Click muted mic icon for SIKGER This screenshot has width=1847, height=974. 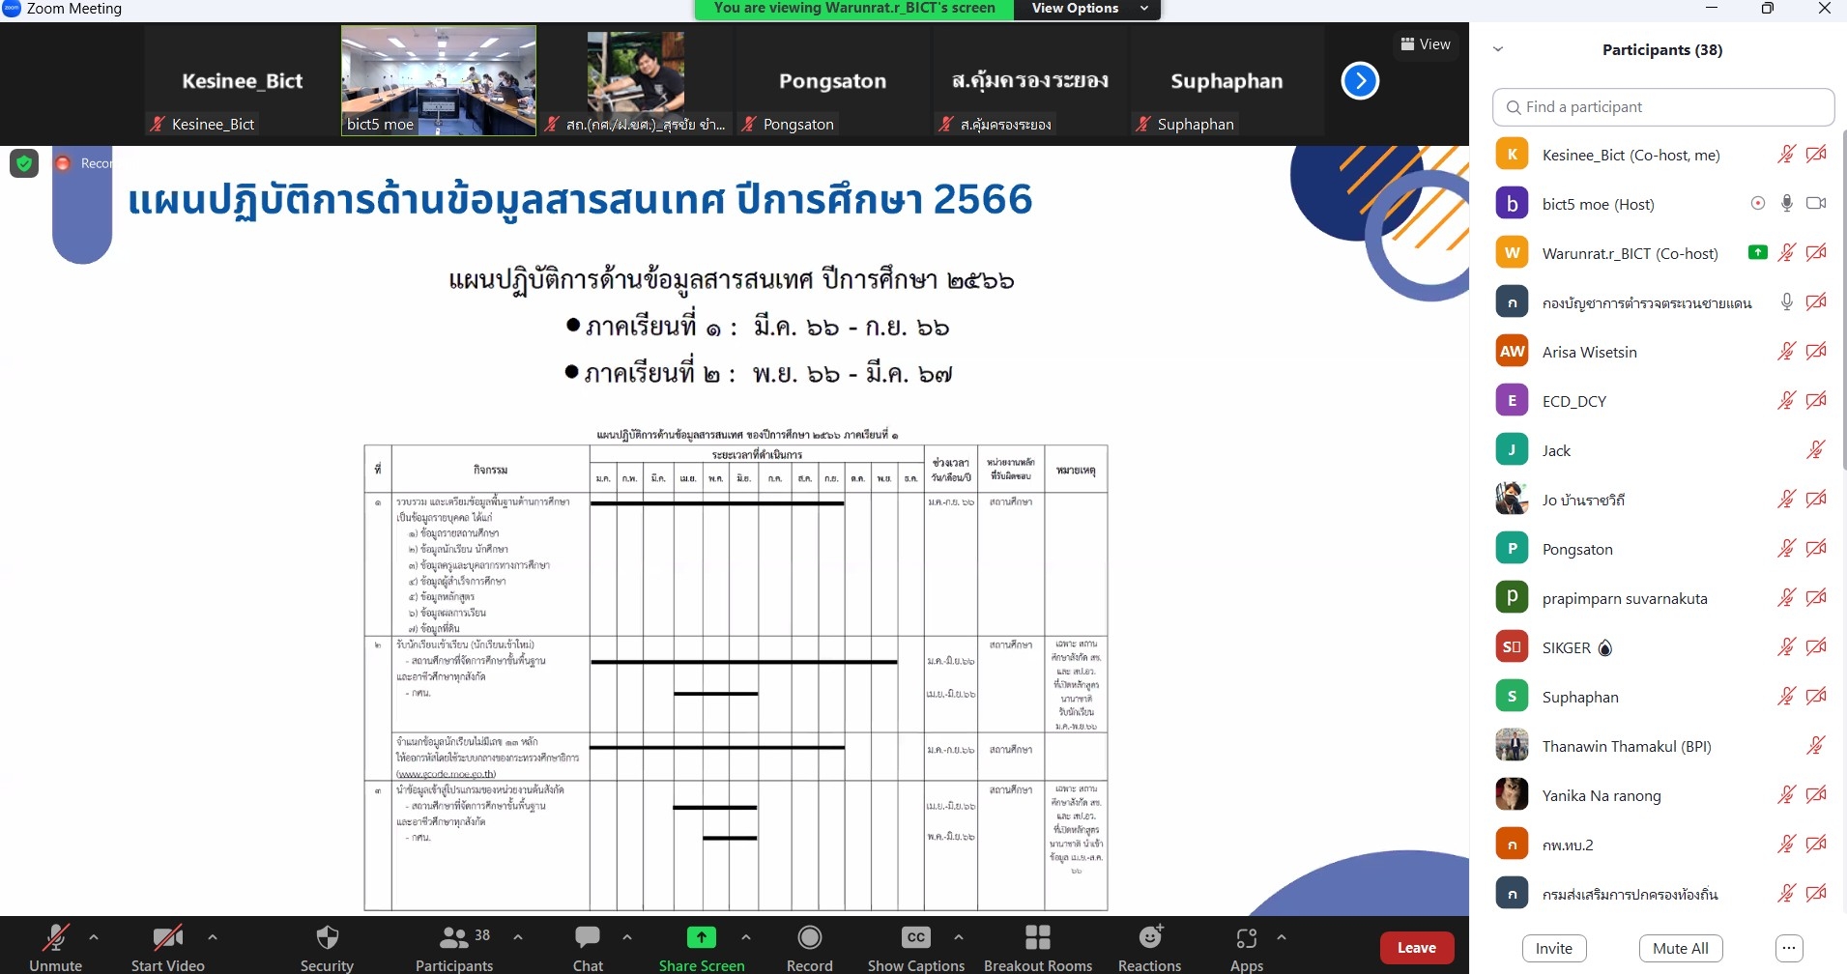[x=1786, y=647]
